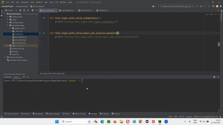Viewport: 223px width, 125px height.
Task: Run test_login_with_valid_credentials via gutter arrow
Action: 44,18
